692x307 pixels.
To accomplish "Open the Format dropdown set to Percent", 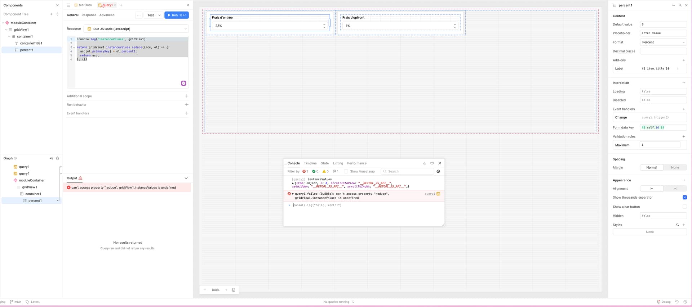I will [663, 42].
